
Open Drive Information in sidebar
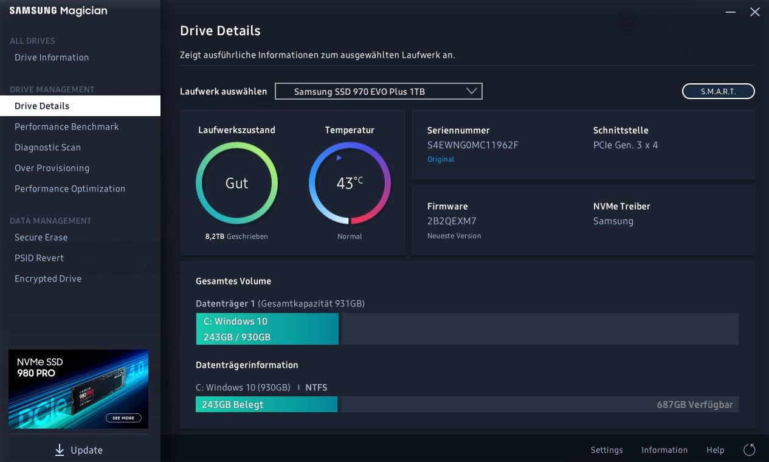click(x=52, y=57)
